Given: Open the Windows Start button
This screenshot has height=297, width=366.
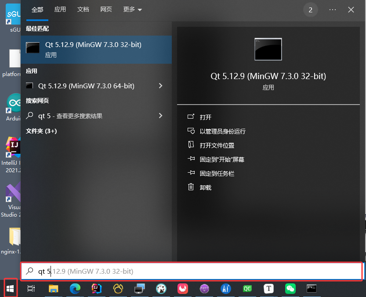Looking at the screenshot, I should [x=10, y=289].
